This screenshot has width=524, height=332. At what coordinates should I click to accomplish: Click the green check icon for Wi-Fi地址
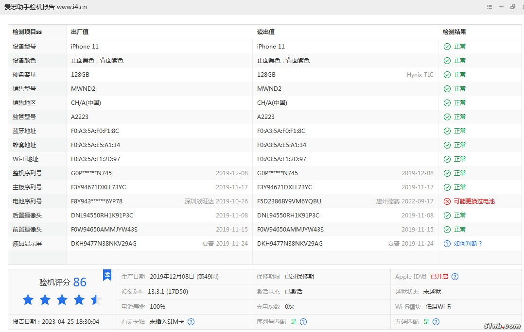447,159
